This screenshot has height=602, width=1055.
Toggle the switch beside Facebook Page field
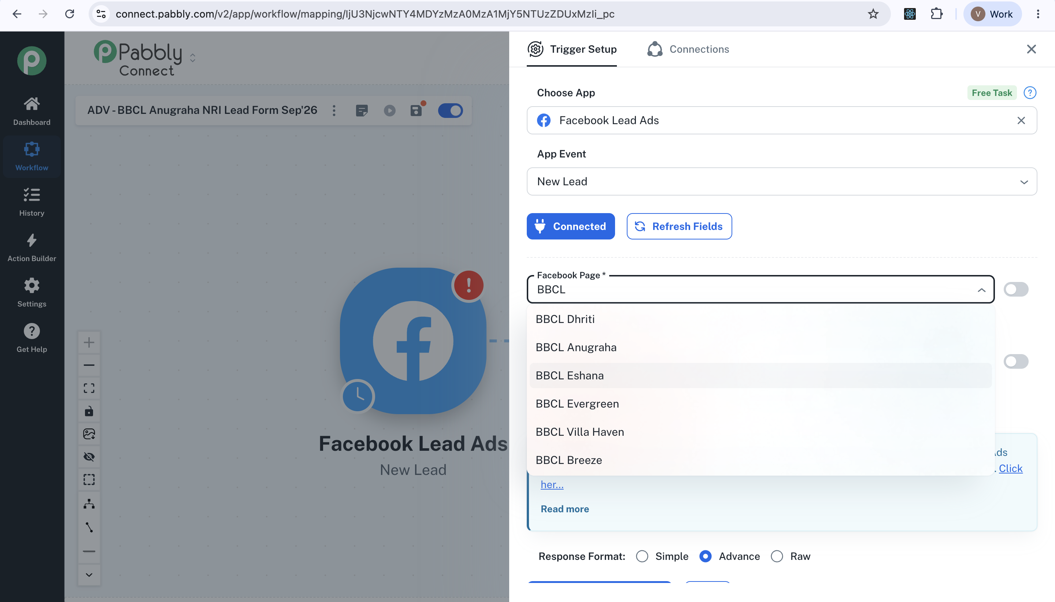point(1016,289)
